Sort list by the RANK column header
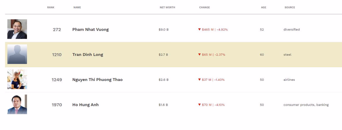Image resolution: width=342 pixels, height=130 pixels. tap(51, 7)
